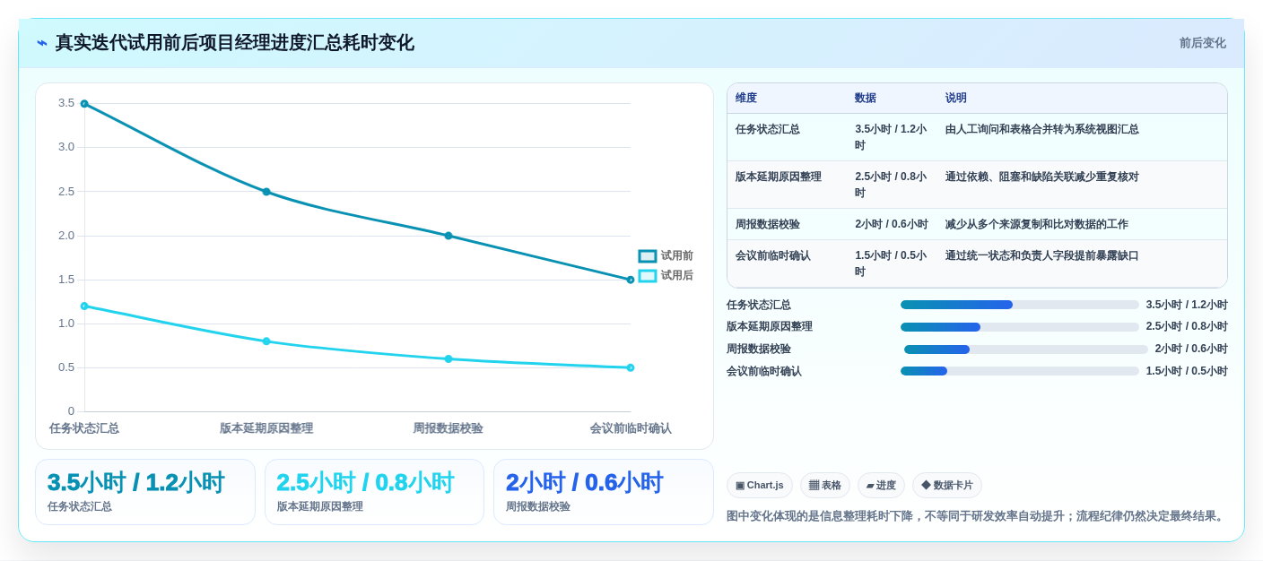Click the 试用后 data point for 任务状态汇总
The image size is (1263, 561).
click(x=84, y=306)
